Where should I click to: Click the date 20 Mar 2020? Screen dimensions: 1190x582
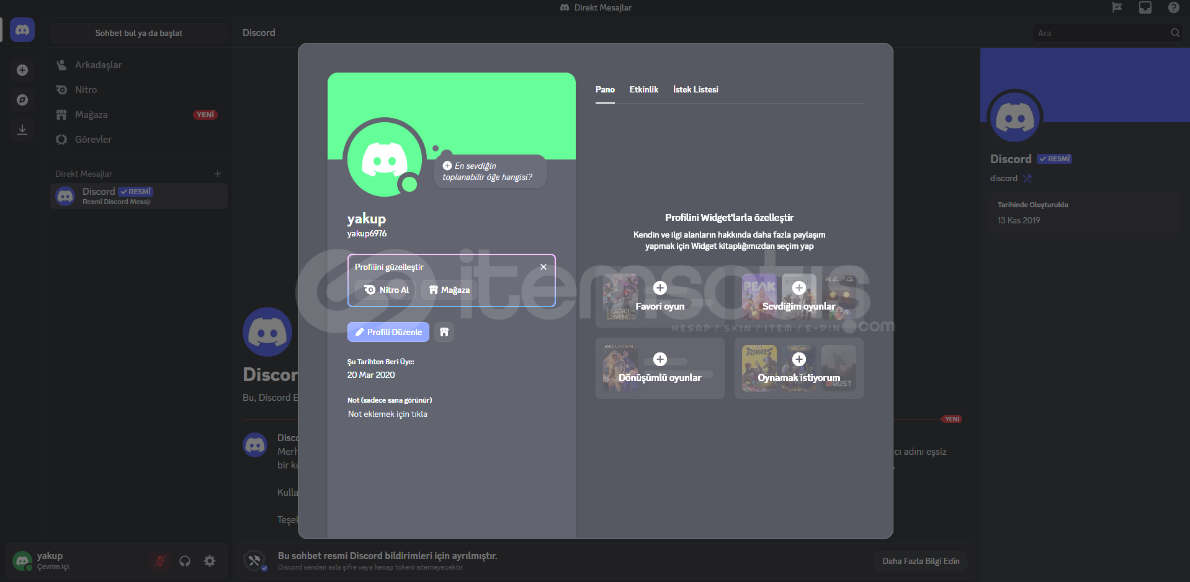click(x=371, y=375)
